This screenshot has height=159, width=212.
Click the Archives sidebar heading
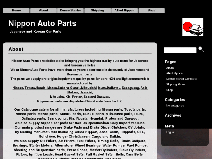(x=173, y=115)
